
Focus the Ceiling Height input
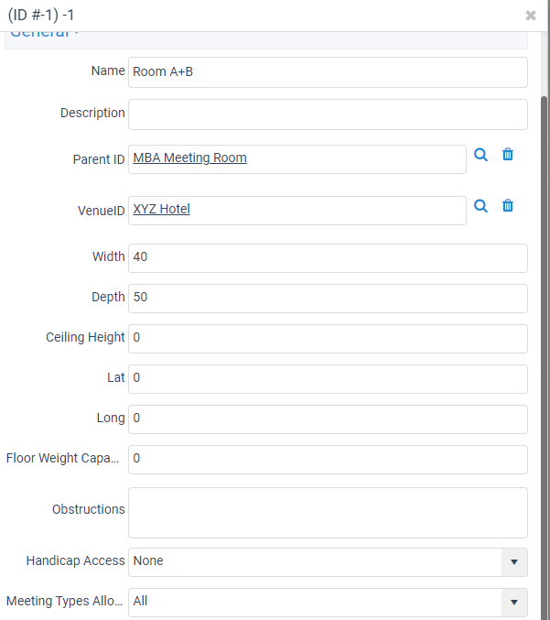pyautogui.click(x=328, y=339)
